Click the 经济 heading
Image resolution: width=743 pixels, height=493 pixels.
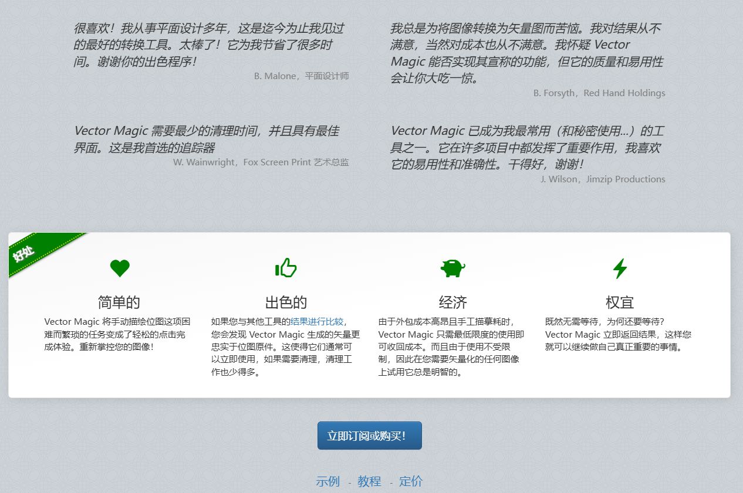(x=453, y=302)
